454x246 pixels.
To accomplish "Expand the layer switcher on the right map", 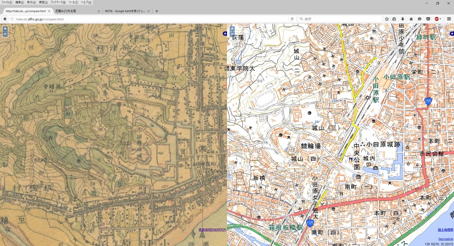I will click(x=451, y=34).
